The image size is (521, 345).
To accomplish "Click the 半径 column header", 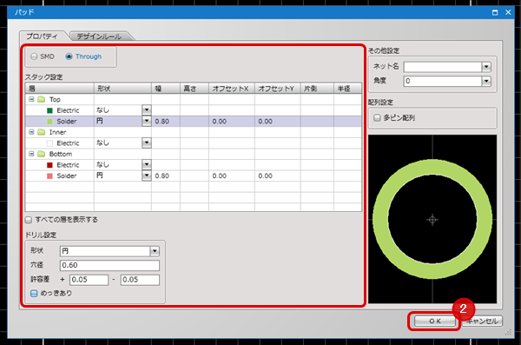I will (x=347, y=89).
